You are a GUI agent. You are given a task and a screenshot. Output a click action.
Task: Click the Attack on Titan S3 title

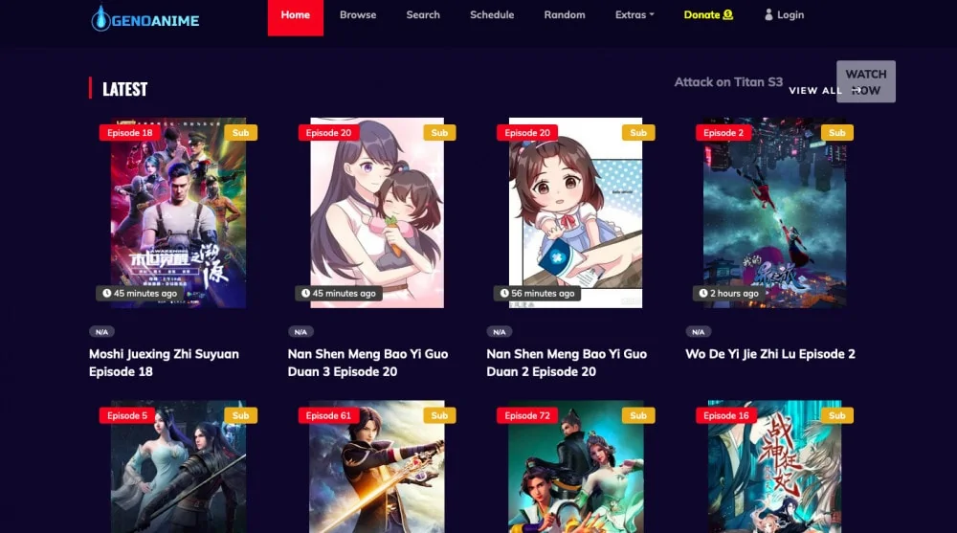[728, 81]
